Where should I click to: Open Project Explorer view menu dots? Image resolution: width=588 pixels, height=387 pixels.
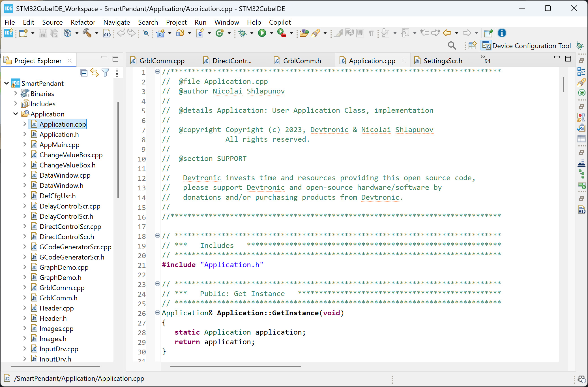click(x=117, y=73)
